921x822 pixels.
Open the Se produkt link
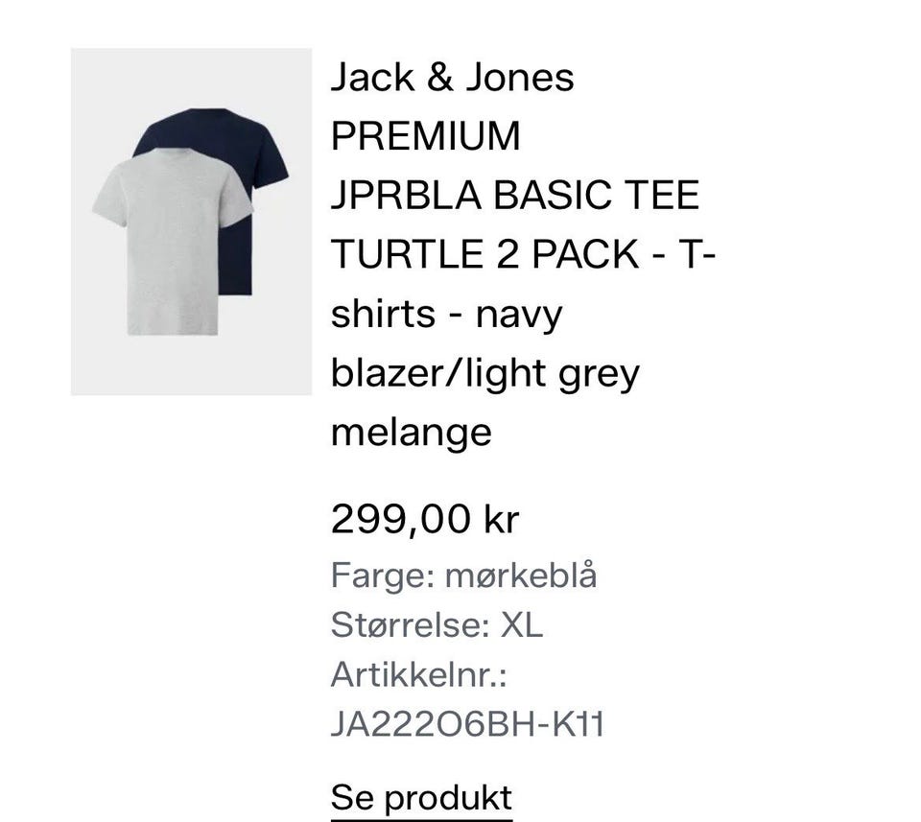point(421,797)
